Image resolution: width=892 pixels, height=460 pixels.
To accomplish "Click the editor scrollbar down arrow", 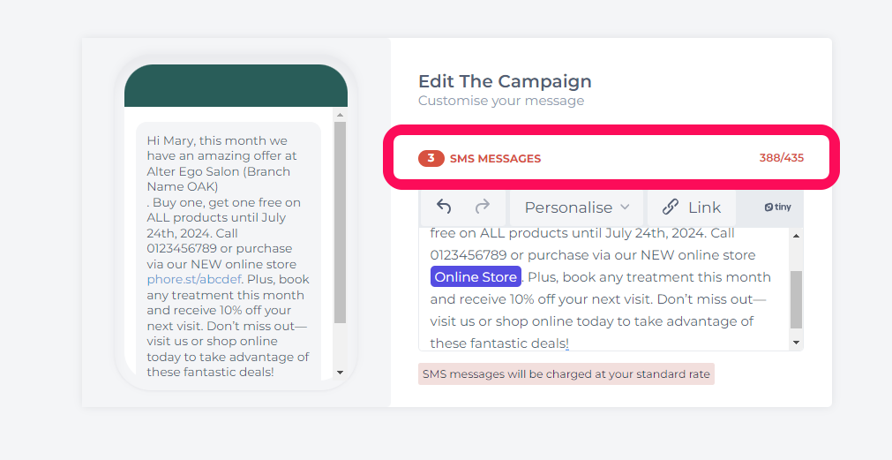I will (796, 343).
